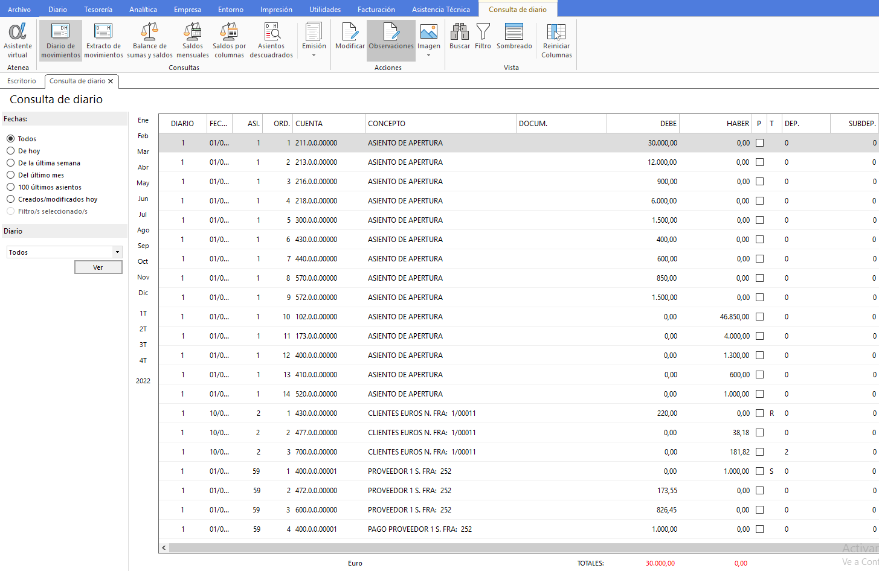The image size is (879, 571).
Task: Open the Entorno ribbon tab
Action: tap(231, 10)
